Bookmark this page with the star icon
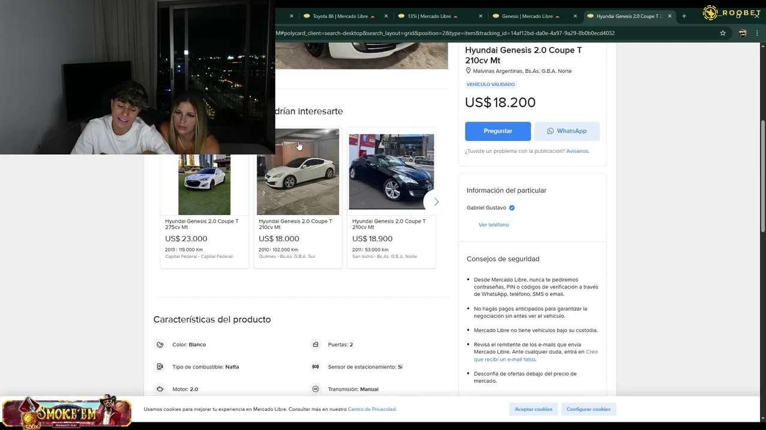766x430 pixels. 723,33
